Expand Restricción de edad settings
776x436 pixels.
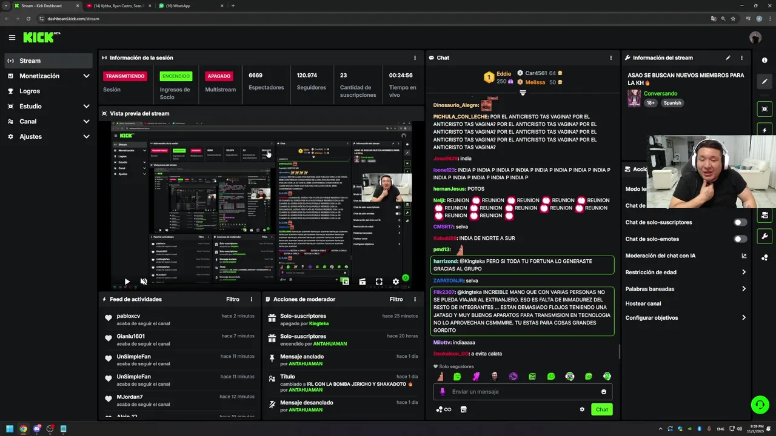[x=686, y=272]
